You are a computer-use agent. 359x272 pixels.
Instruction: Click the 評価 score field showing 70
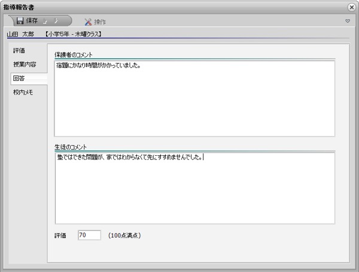point(89,235)
